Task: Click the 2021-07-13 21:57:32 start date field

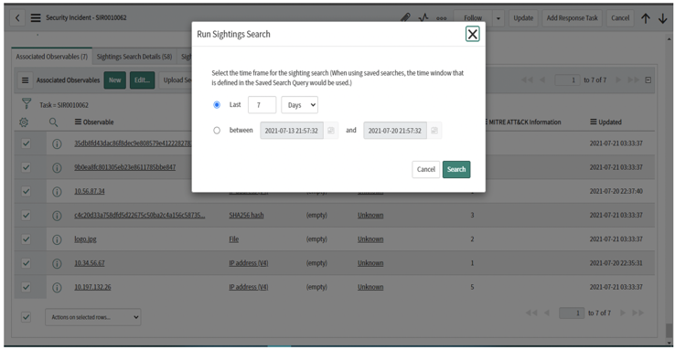Action: (x=292, y=131)
